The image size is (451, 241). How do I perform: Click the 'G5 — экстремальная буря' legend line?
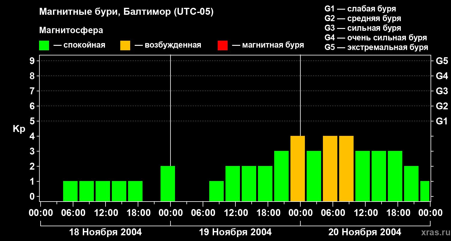376,47
